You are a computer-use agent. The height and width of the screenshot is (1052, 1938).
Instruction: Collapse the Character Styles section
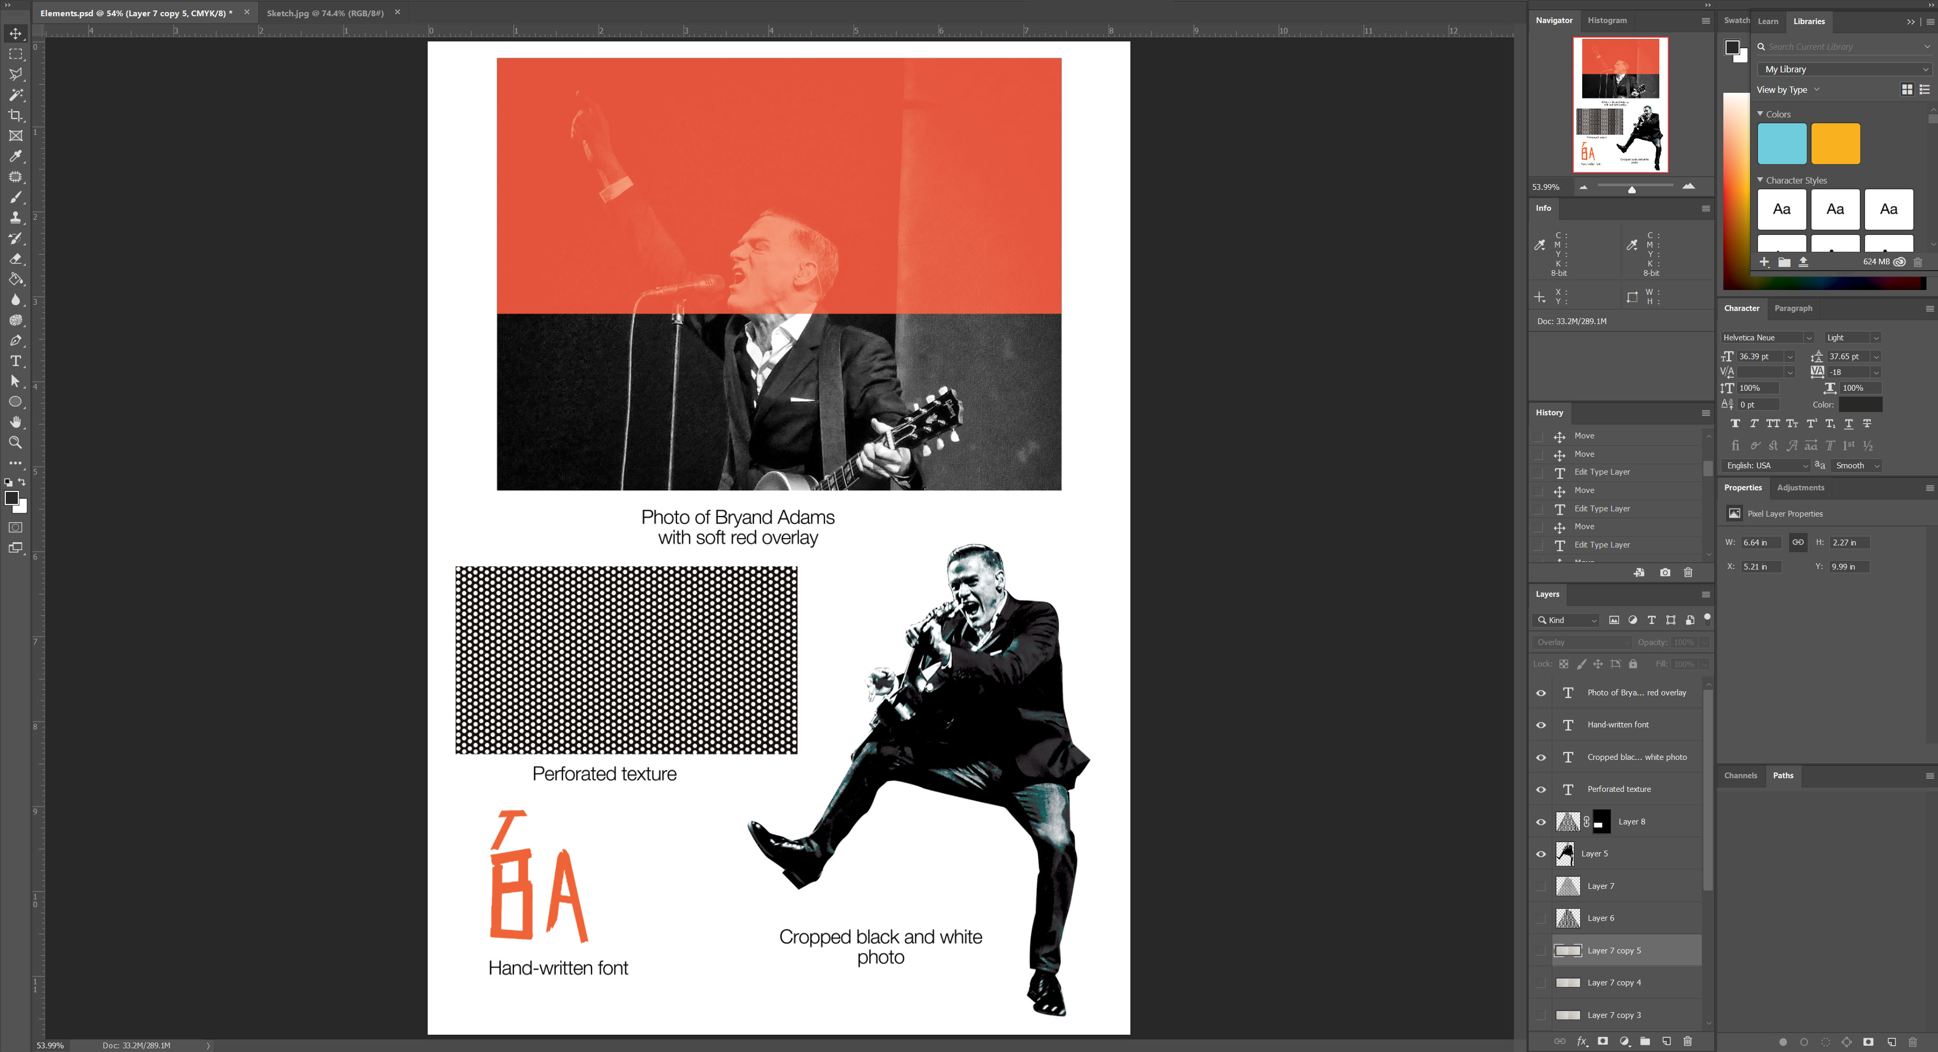pos(1761,180)
